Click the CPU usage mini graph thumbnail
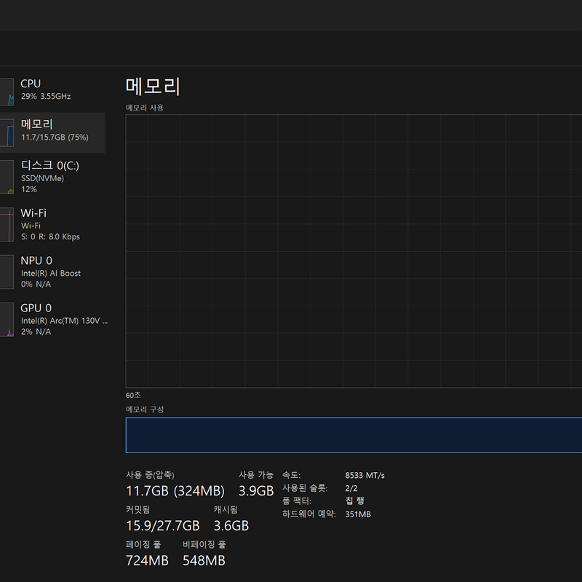The width and height of the screenshot is (582, 582). coord(7,92)
